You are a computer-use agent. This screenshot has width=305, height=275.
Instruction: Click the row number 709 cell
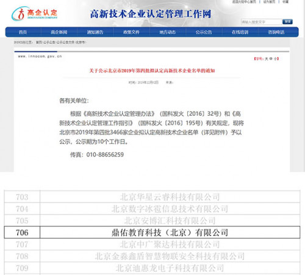(22, 268)
